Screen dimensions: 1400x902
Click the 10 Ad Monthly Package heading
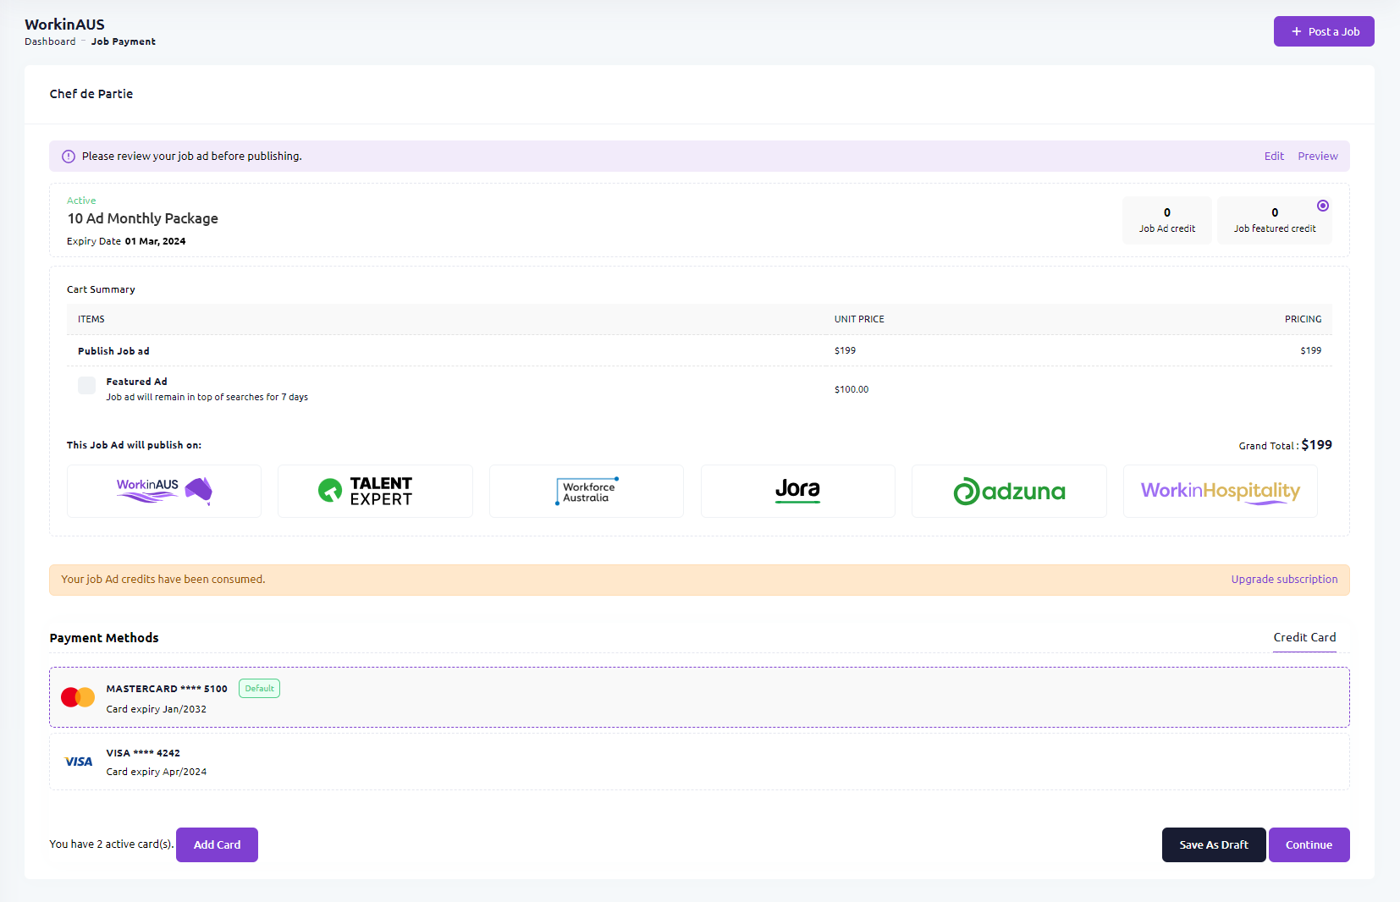coord(143,218)
